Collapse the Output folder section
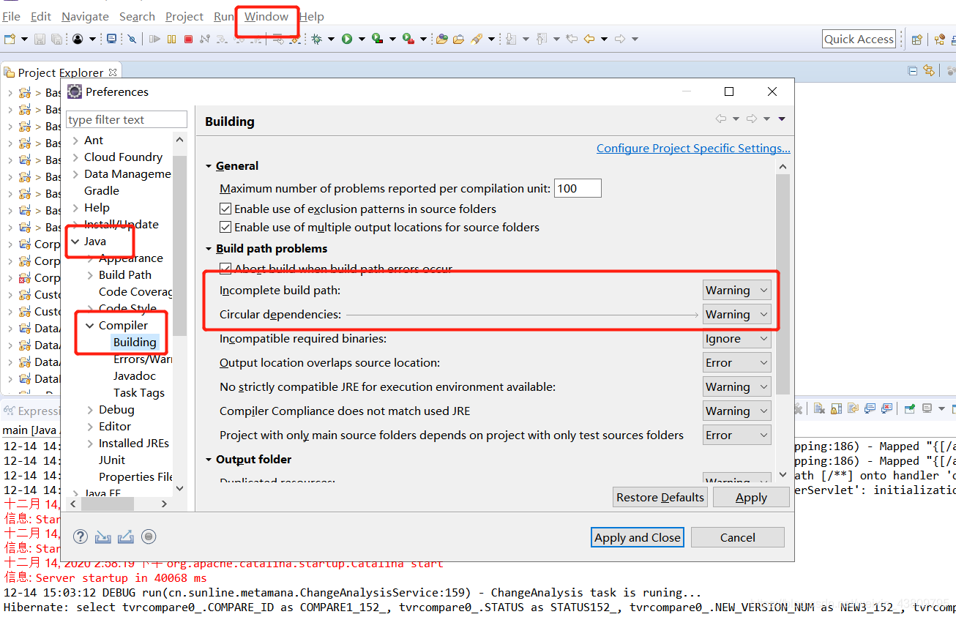The image size is (956, 617). (209, 460)
